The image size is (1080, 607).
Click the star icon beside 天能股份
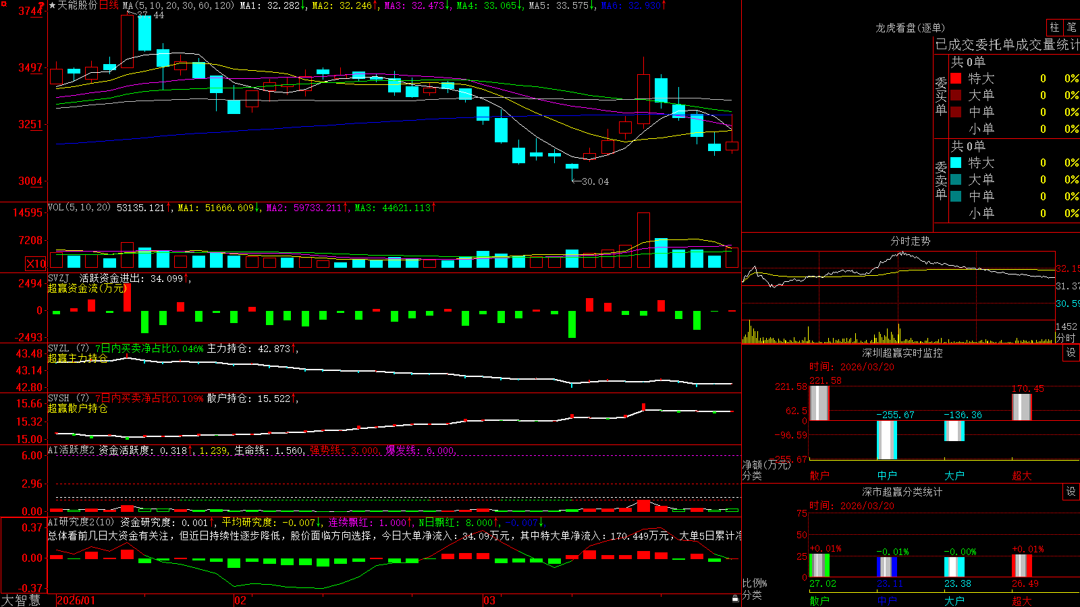coord(53,5)
